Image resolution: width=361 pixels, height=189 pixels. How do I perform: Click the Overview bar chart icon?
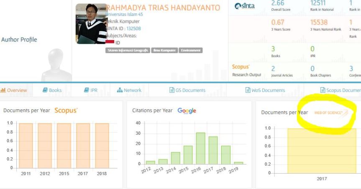pos(3,90)
